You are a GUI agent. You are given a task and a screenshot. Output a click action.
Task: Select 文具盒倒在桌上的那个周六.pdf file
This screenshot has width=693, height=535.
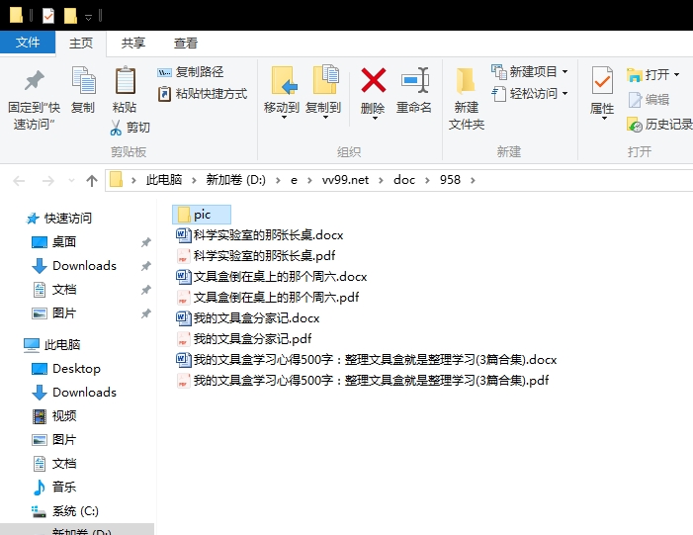pyautogui.click(x=268, y=298)
